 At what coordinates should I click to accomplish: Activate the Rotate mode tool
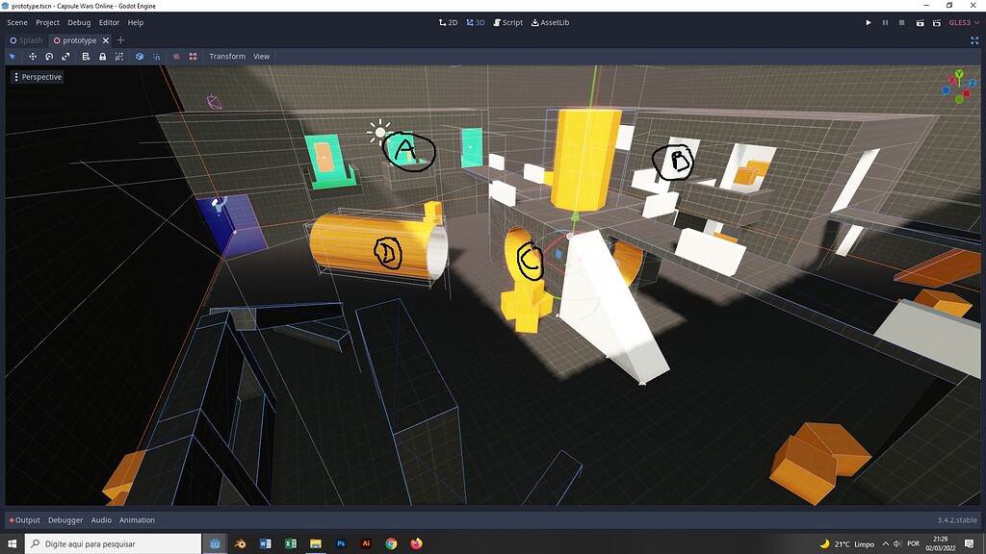47,57
